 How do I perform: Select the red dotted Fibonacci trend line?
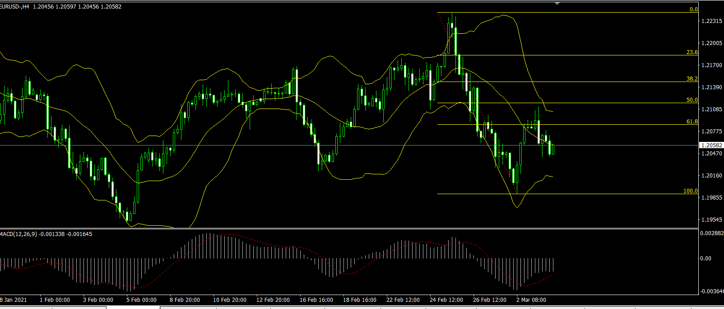[x=477, y=103]
